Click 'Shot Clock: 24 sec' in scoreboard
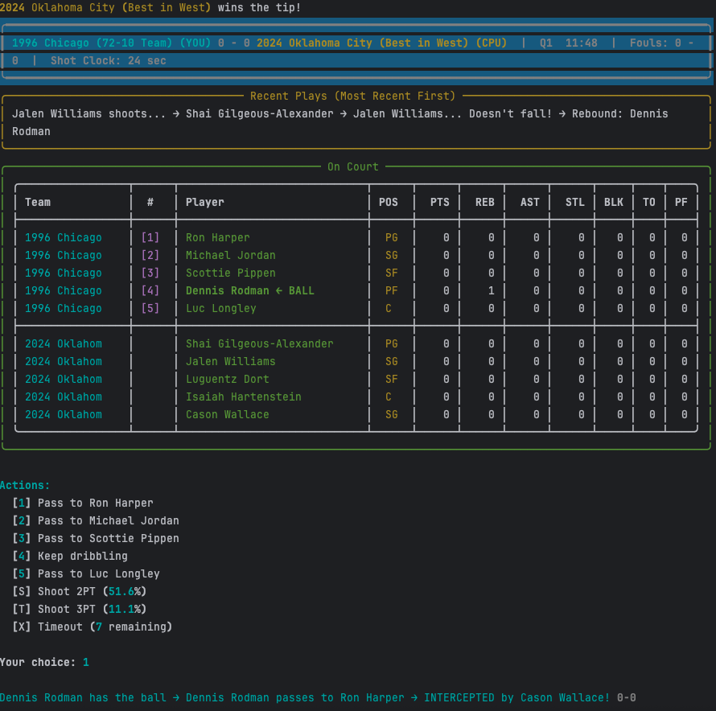The width and height of the screenshot is (716, 711). (109, 61)
